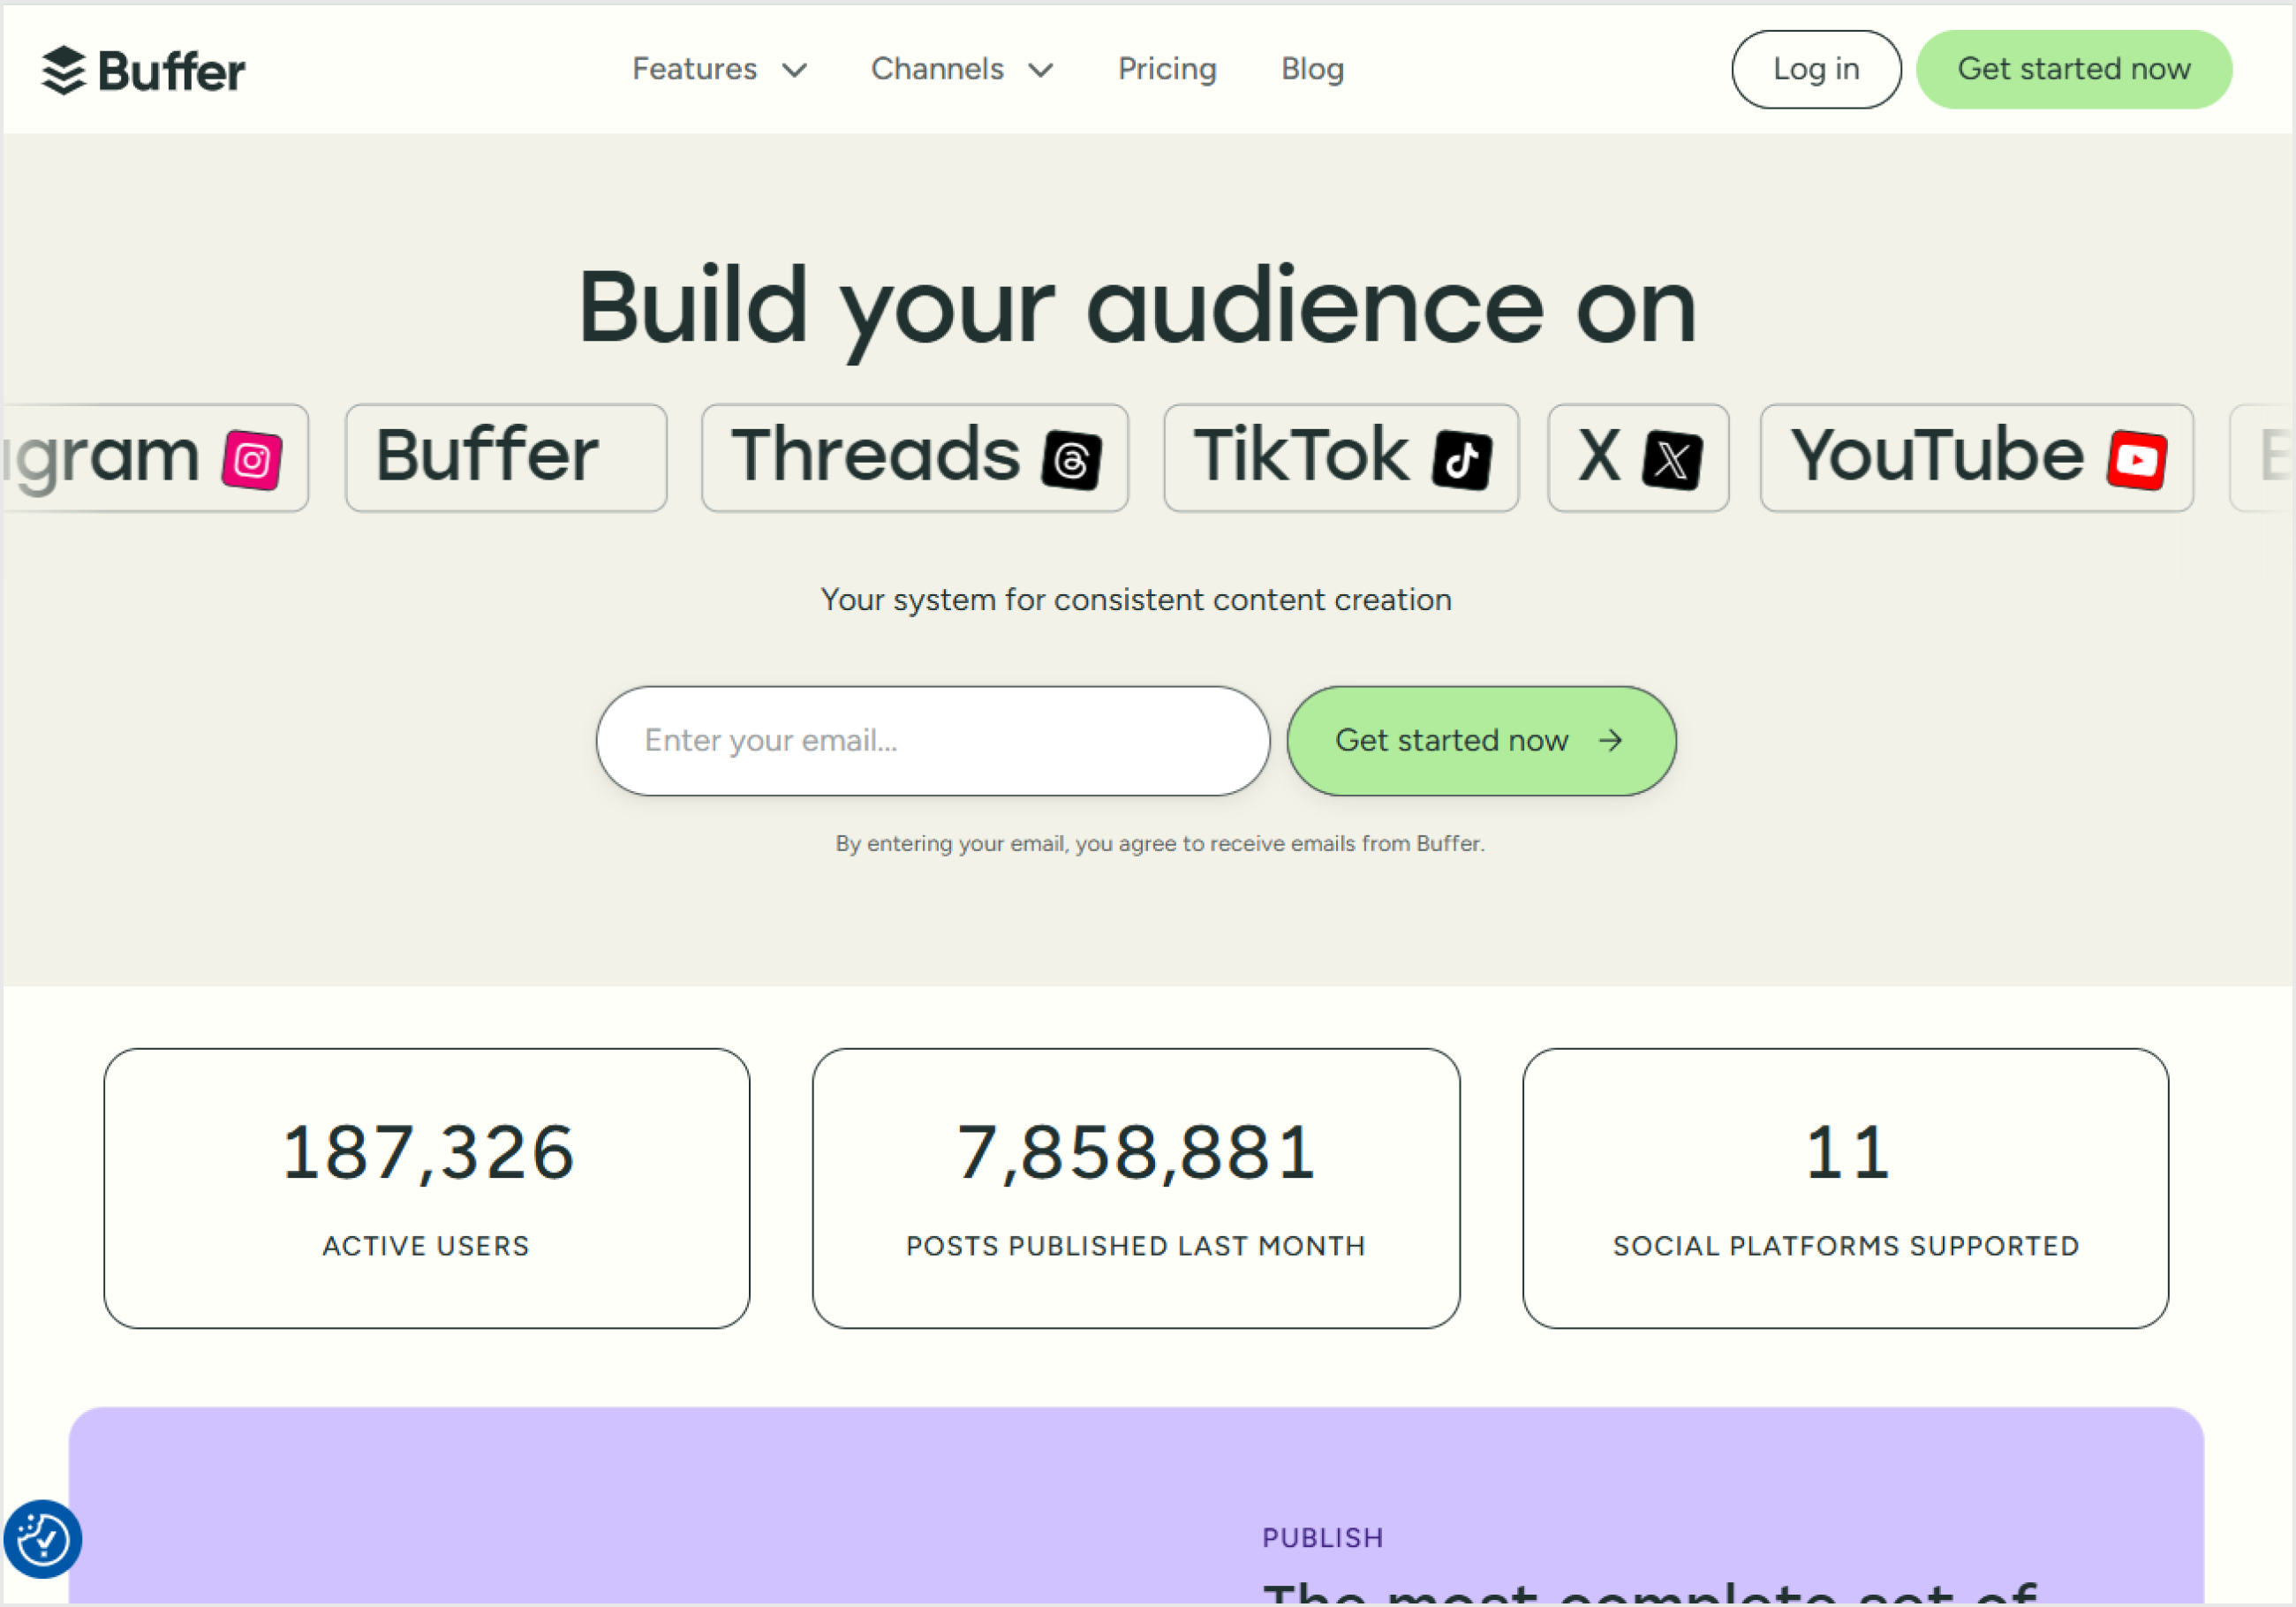The width and height of the screenshot is (2296, 1607).
Task: Click the email consent disclaimer text
Action: pyautogui.click(x=1160, y=844)
